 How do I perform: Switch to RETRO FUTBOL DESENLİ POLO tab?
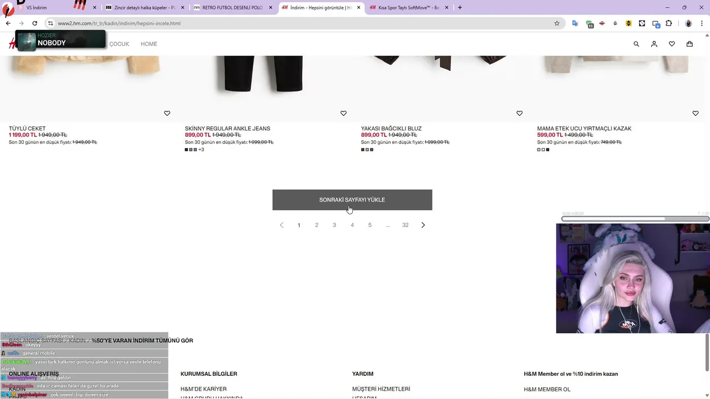(232, 8)
